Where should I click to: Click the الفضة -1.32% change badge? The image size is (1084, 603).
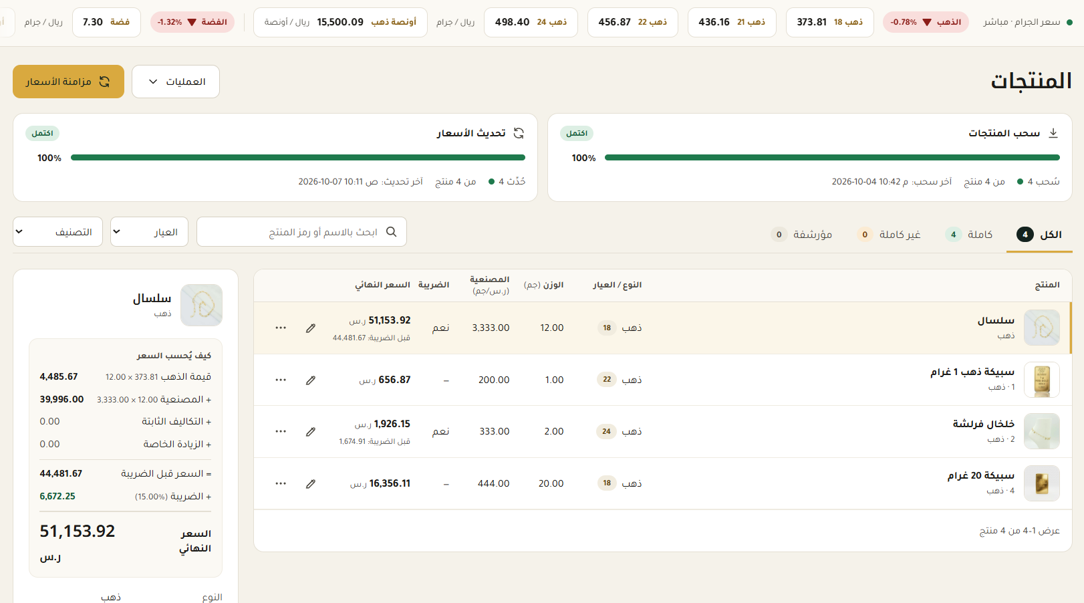(192, 22)
